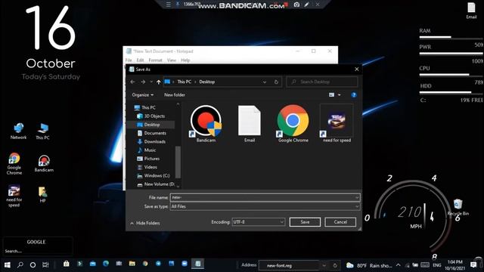Show hidden system tray icons chevron
The height and width of the screenshot is (272, 484).
point(399,265)
